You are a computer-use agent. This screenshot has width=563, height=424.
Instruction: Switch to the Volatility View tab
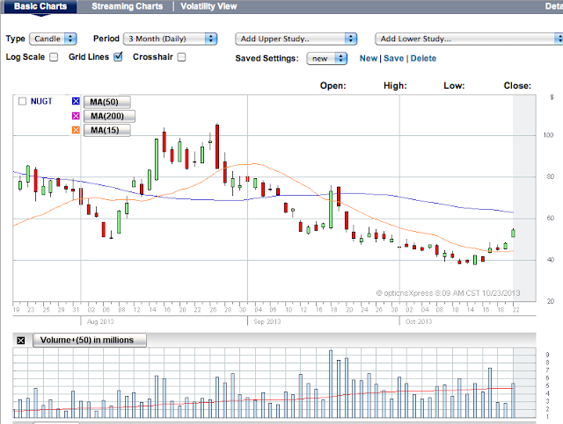click(208, 6)
